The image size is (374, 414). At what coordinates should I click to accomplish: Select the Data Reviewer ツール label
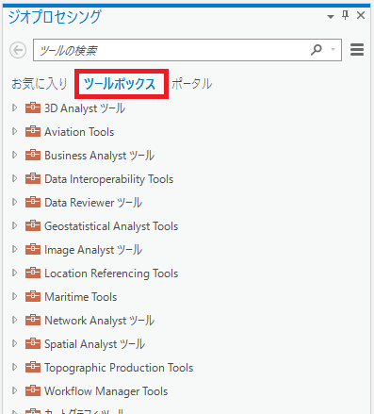(93, 203)
